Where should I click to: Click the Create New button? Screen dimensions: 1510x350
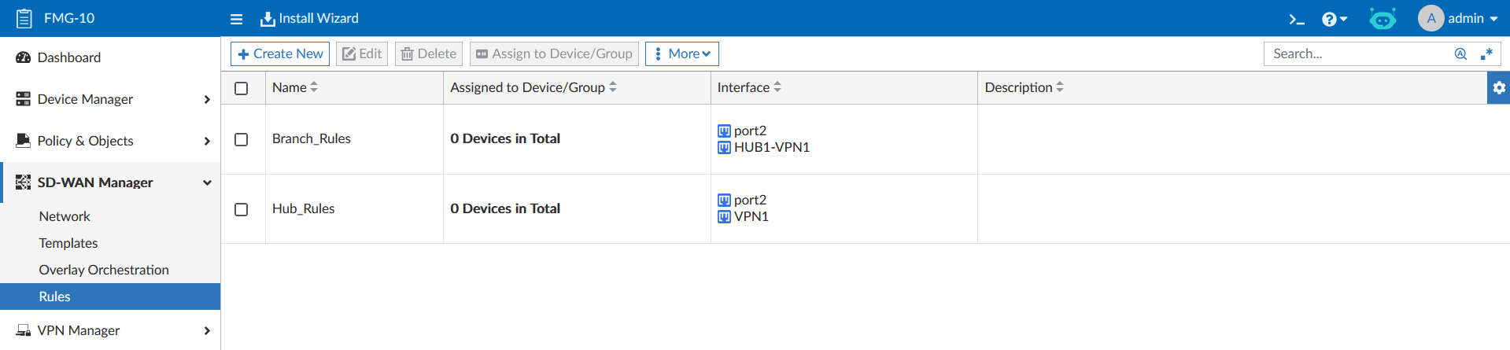coord(280,53)
